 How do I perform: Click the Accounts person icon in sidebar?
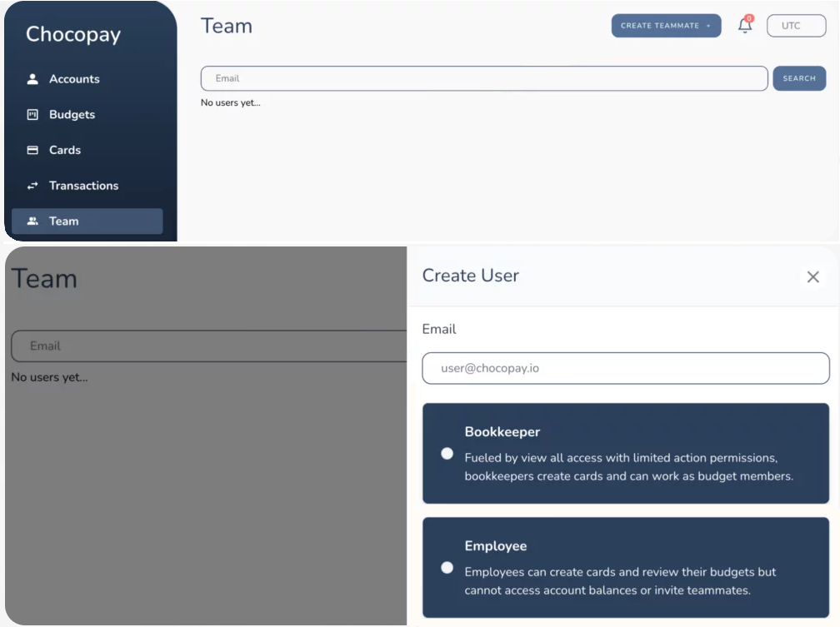pos(32,79)
